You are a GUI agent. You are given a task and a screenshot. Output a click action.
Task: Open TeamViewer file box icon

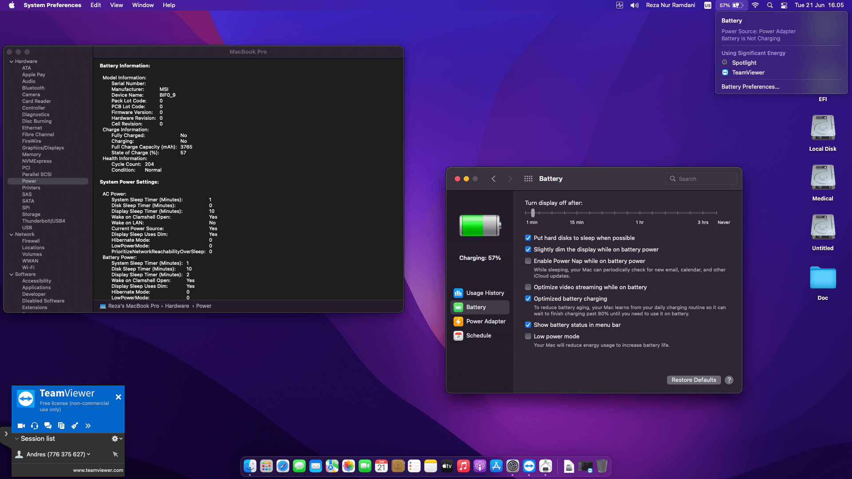[61, 426]
